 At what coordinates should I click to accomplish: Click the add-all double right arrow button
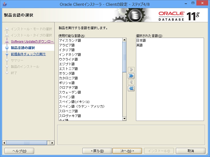click(131, 76)
